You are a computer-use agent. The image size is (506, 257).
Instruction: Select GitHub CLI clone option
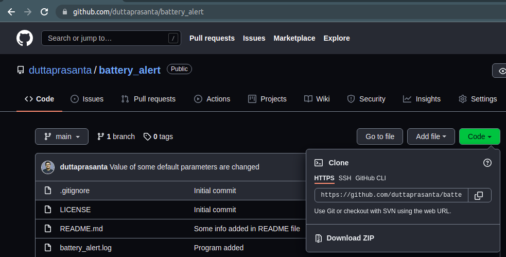[371, 178]
